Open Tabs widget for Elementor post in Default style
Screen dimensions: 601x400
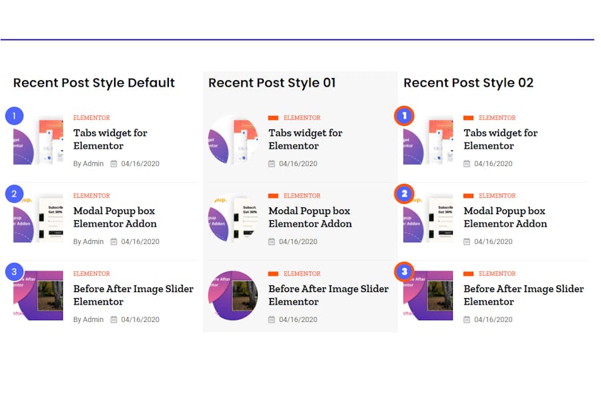(x=110, y=139)
